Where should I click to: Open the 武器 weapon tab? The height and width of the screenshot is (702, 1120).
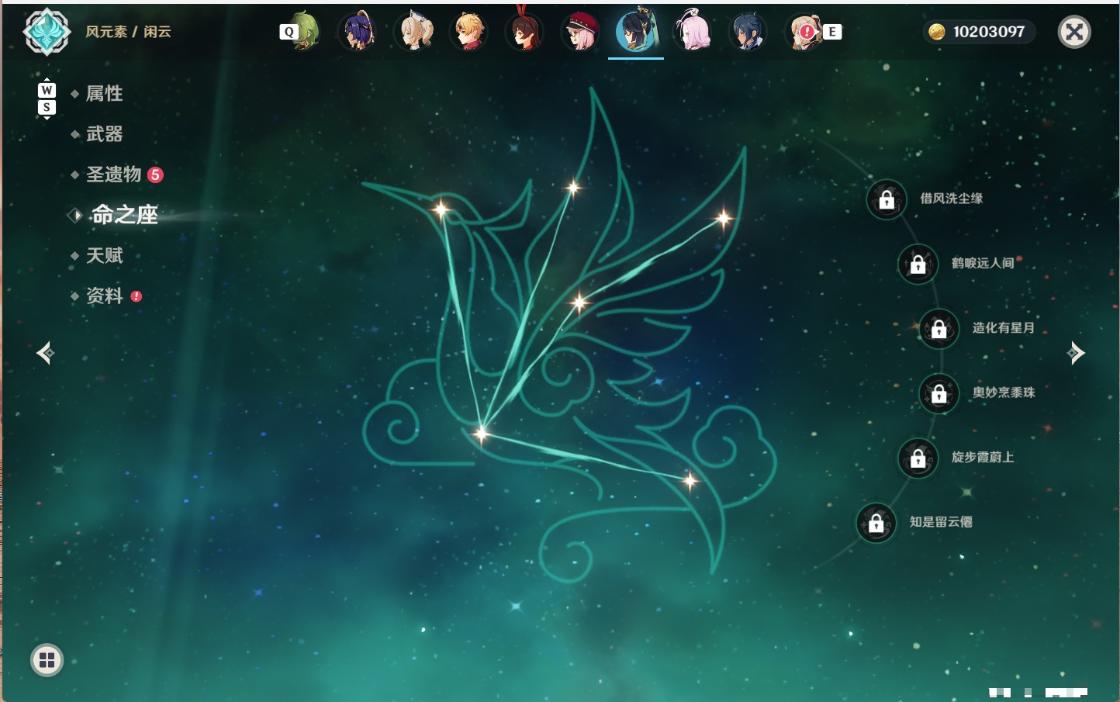click(x=104, y=134)
